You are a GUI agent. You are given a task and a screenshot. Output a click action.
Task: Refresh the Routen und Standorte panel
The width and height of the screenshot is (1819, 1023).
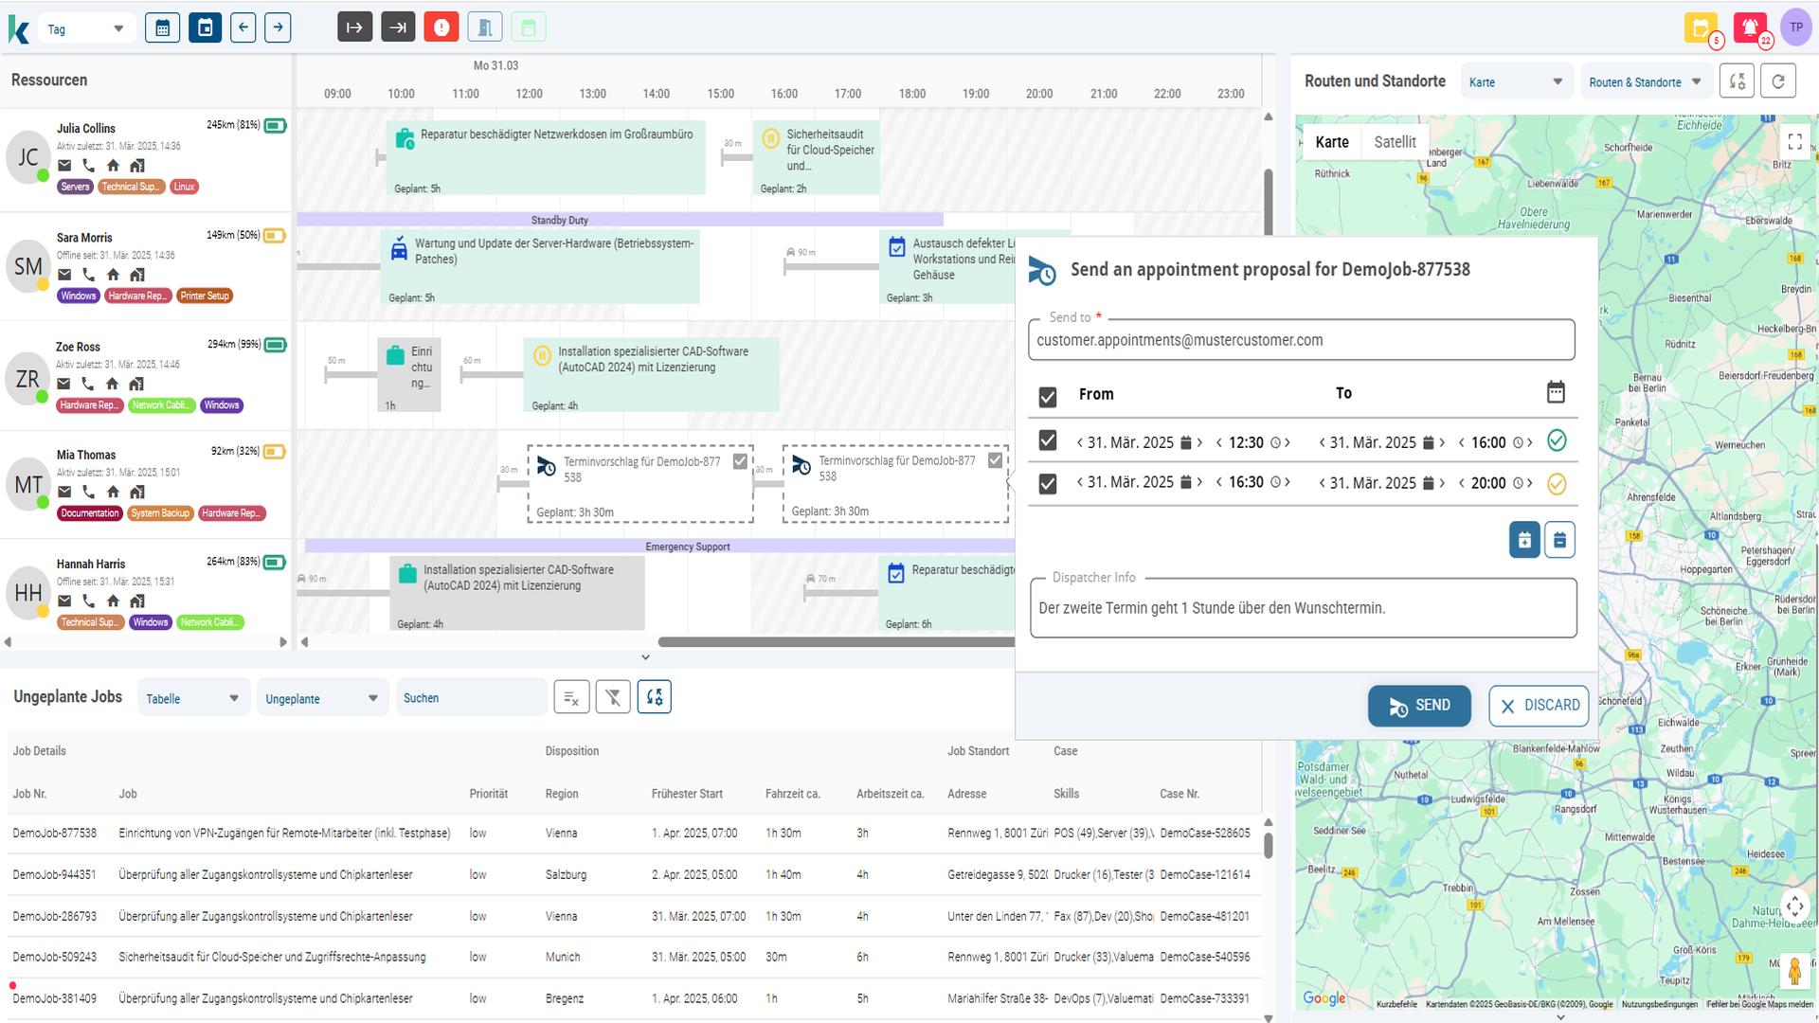point(1778,81)
